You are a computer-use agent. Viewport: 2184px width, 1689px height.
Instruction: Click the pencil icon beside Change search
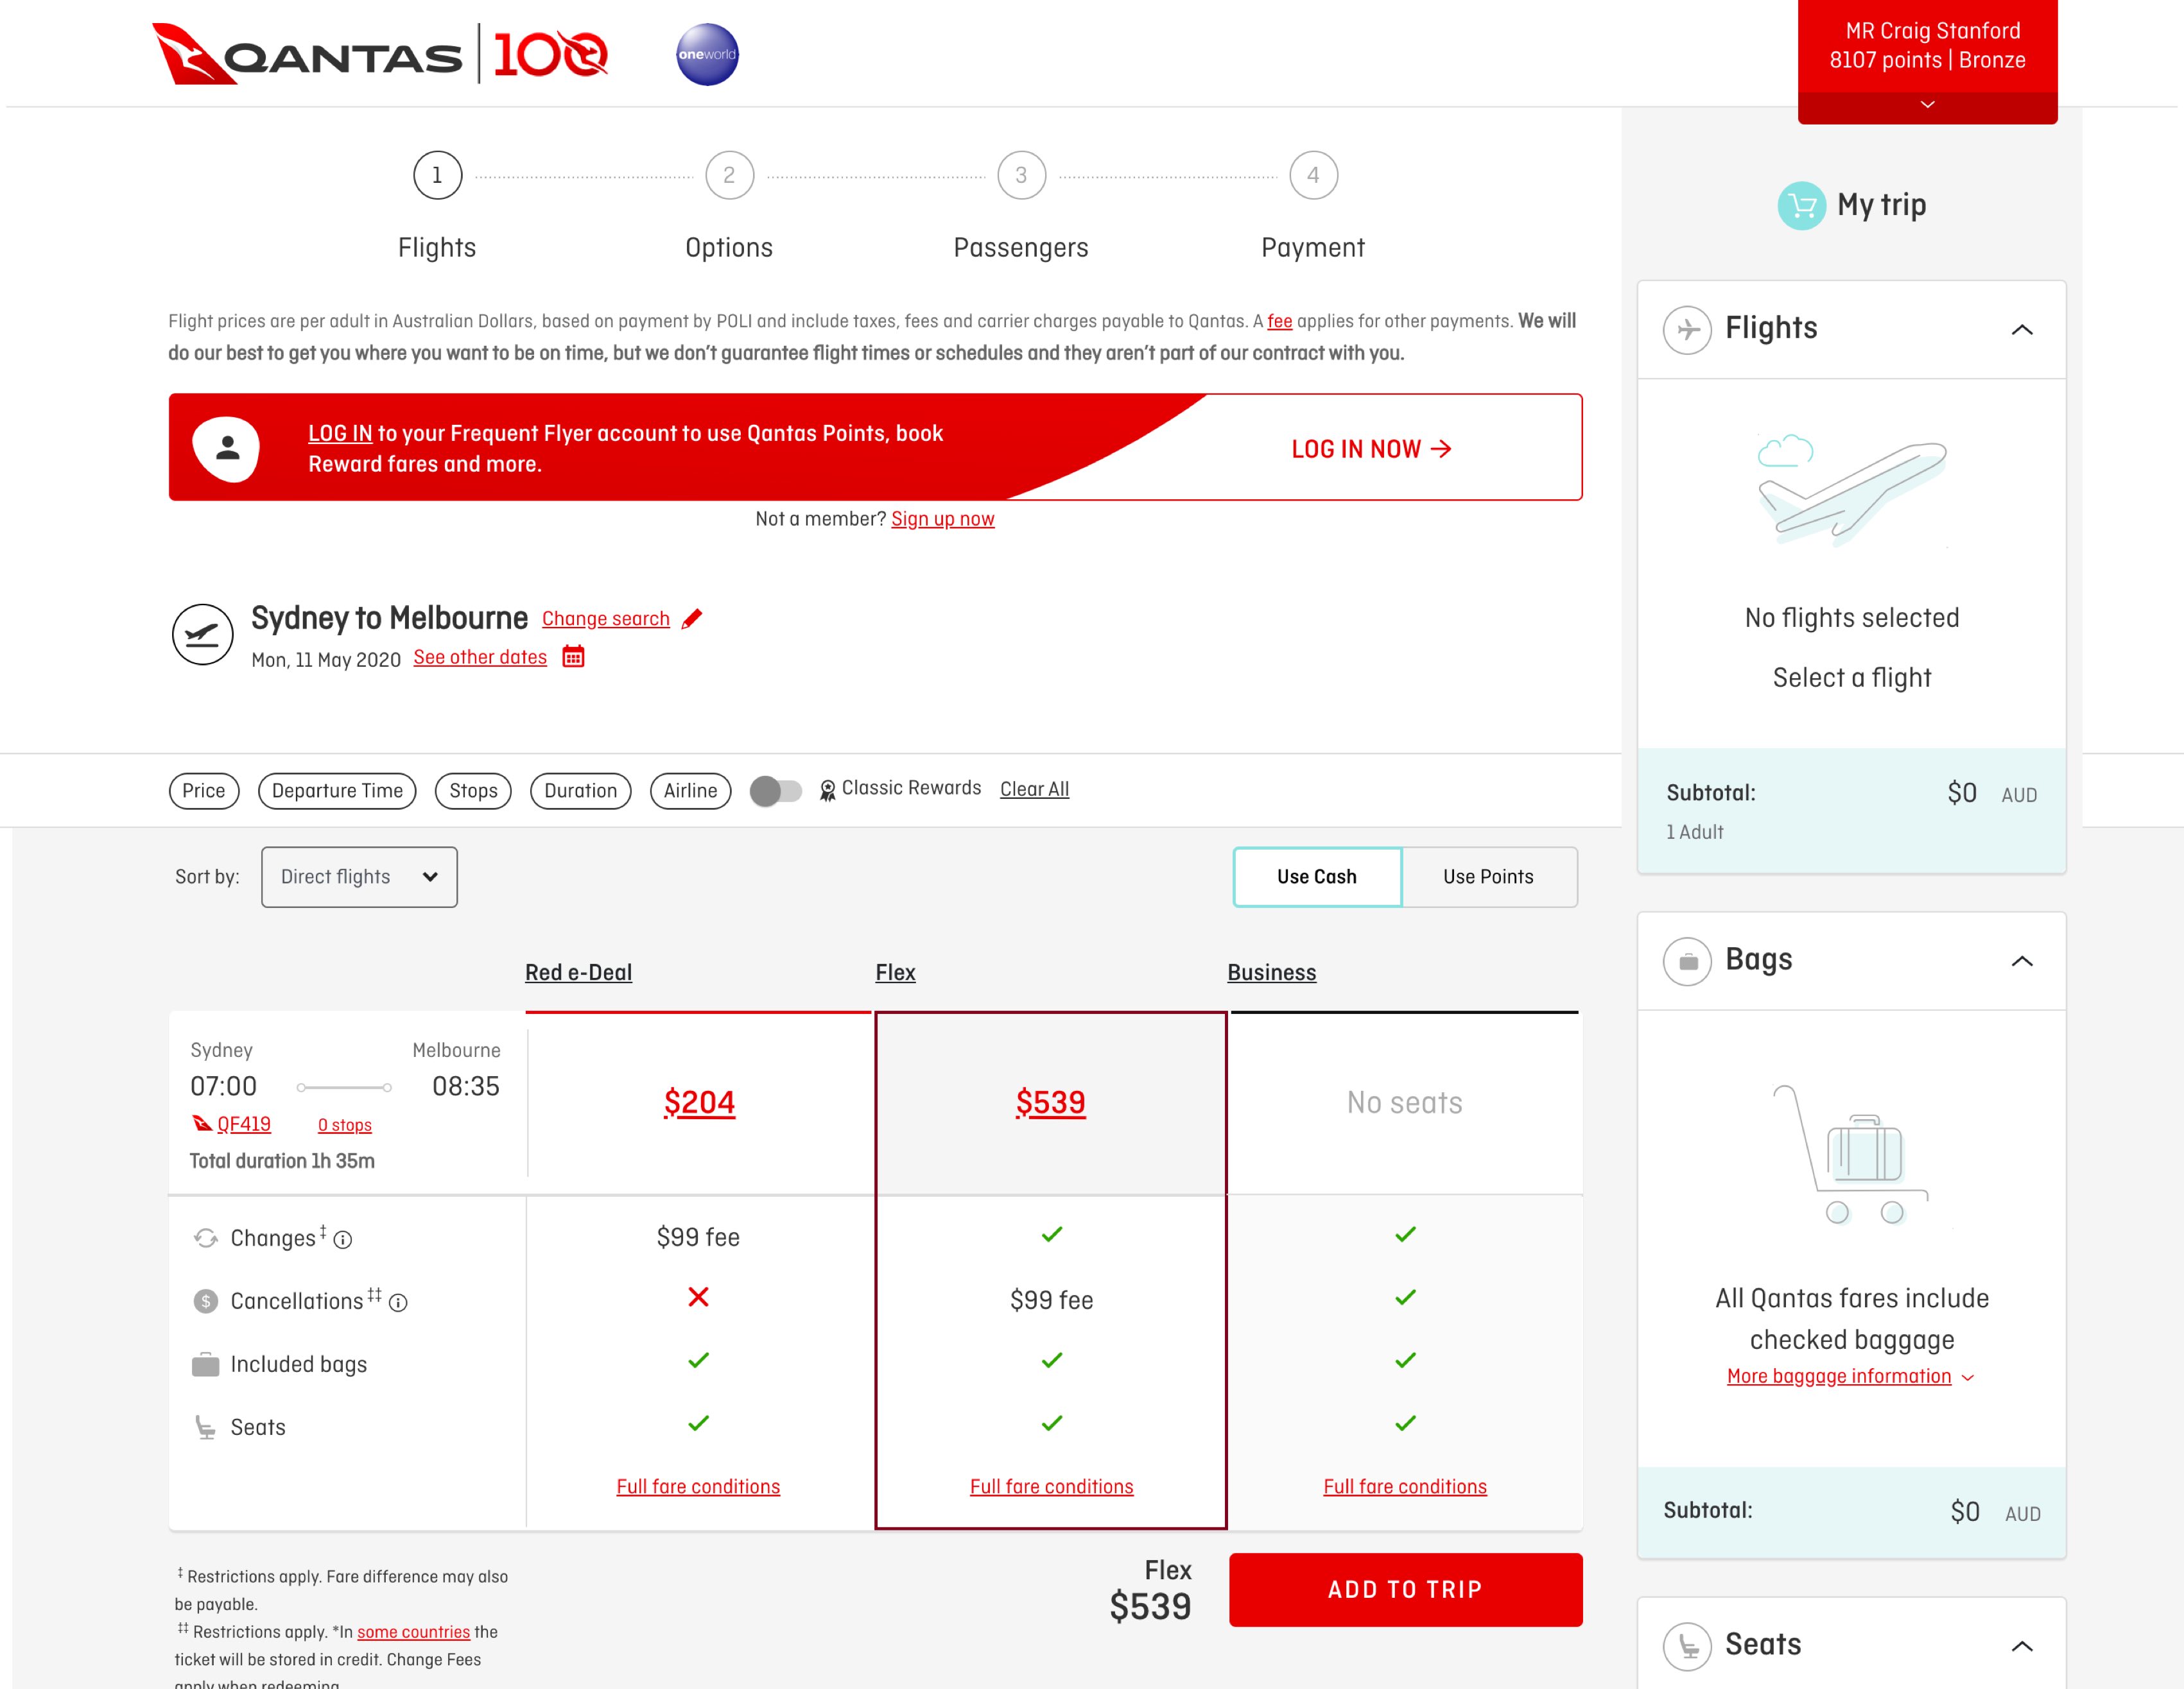click(x=692, y=619)
